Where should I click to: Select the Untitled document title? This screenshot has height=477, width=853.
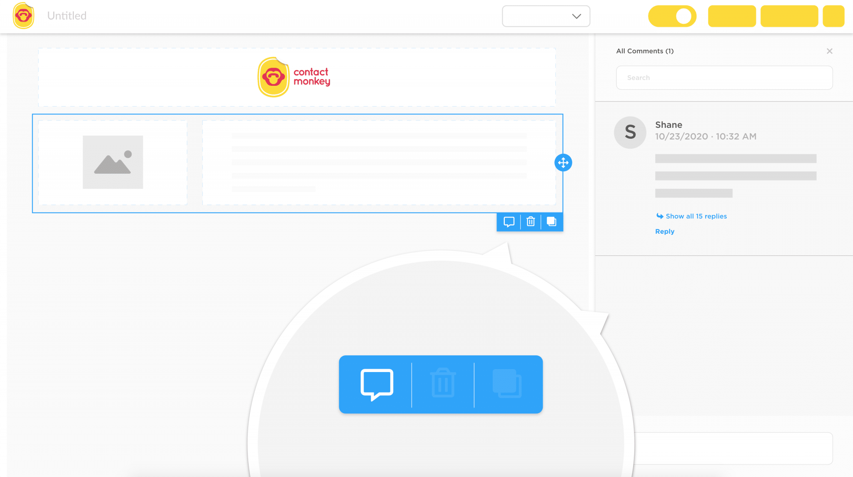click(67, 16)
